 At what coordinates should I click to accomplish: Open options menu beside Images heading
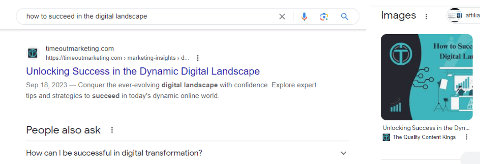coord(426,16)
